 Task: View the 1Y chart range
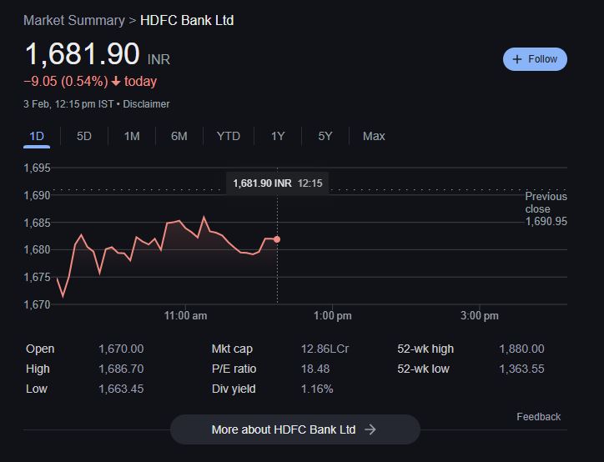point(278,136)
